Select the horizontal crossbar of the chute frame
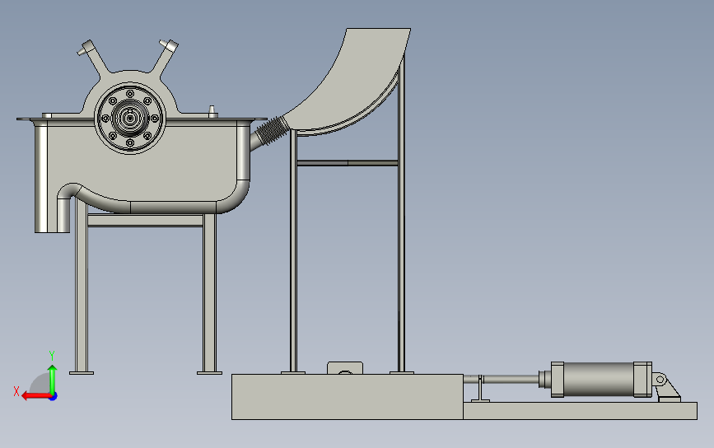The image size is (714, 448). 348,163
